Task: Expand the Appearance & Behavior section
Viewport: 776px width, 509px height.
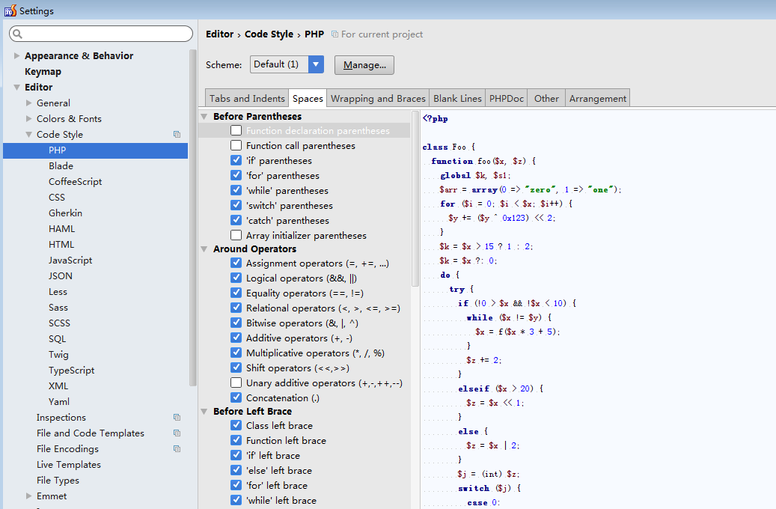Action: [17, 56]
